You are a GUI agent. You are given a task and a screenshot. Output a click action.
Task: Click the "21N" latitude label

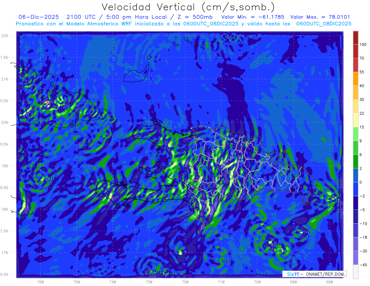[5, 79]
